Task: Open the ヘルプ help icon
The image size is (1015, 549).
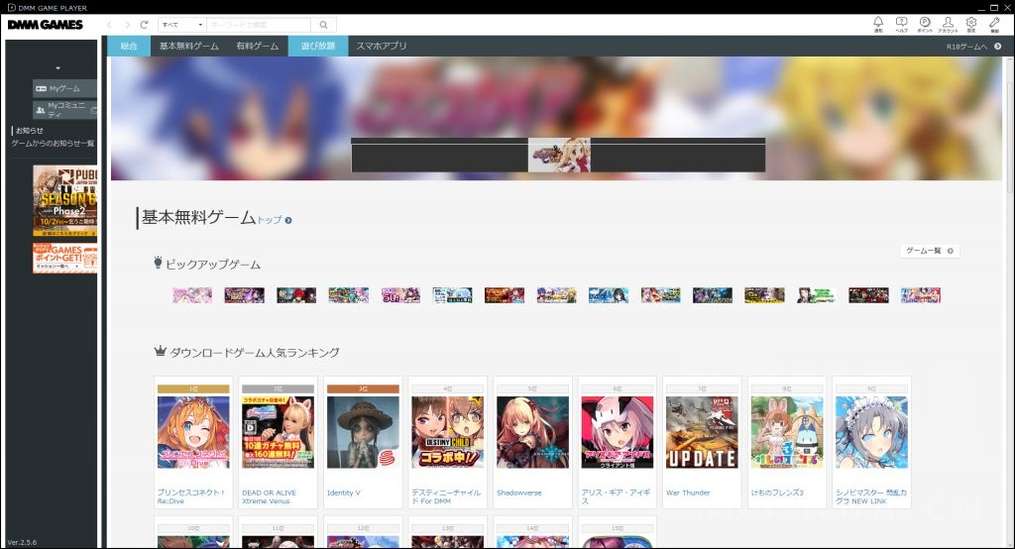Action: pyautogui.click(x=902, y=25)
